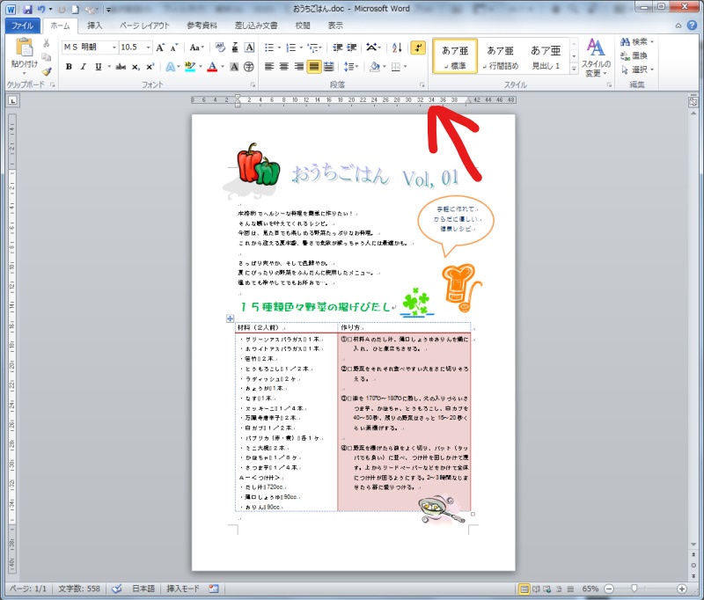The height and width of the screenshot is (600, 704).
Task: Expand the font color dropdown arrow
Action: 221,68
